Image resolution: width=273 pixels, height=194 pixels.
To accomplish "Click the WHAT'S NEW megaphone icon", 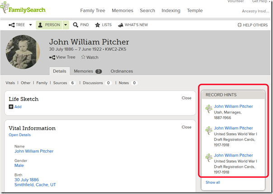I will [x=121, y=25].
